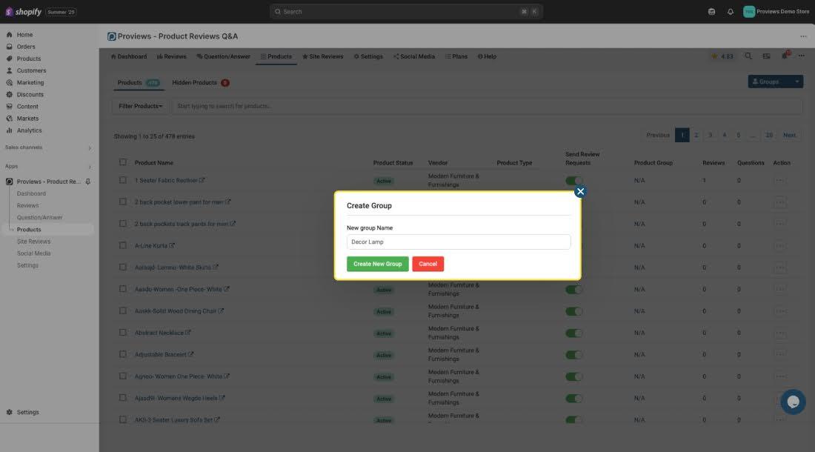Disable review requests for Abstract Necklace
This screenshot has width=815, height=452.
[x=573, y=333]
